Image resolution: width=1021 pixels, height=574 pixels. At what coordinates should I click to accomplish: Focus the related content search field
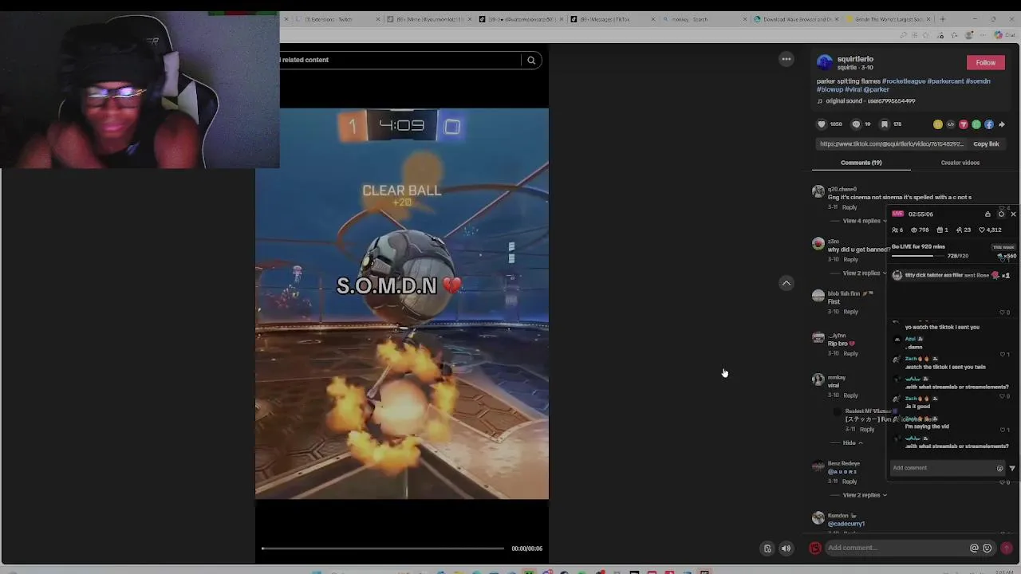pos(399,60)
